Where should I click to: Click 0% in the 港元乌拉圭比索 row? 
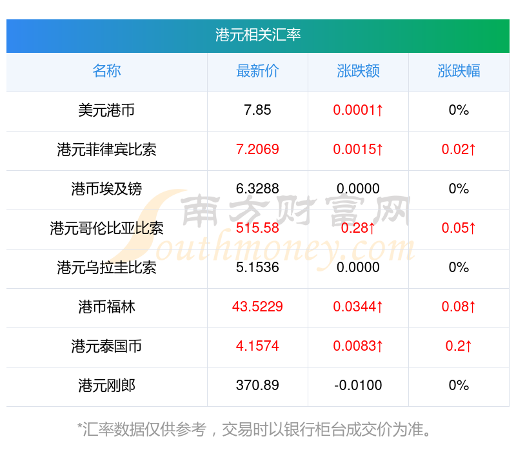459,268
